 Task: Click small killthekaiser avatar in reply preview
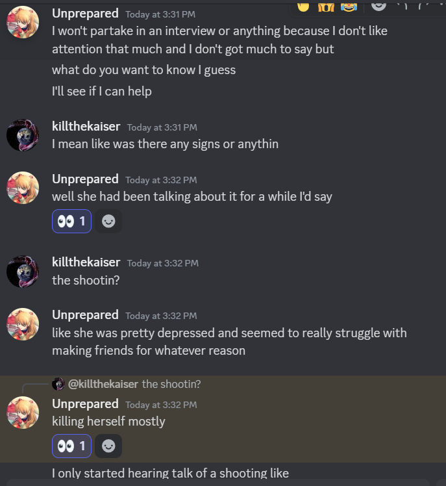(58, 384)
